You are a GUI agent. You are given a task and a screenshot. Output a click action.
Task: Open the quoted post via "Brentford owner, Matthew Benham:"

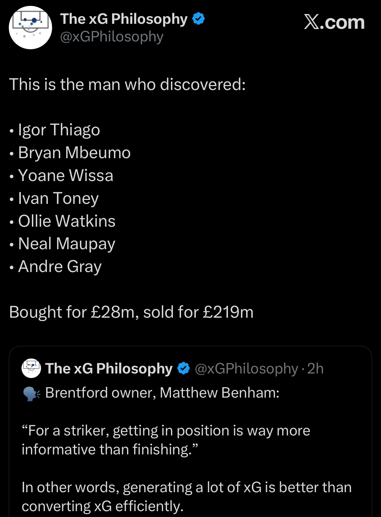tap(162, 393)
